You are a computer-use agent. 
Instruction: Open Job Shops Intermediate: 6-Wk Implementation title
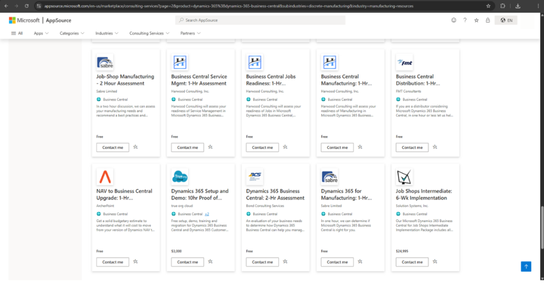424,194
